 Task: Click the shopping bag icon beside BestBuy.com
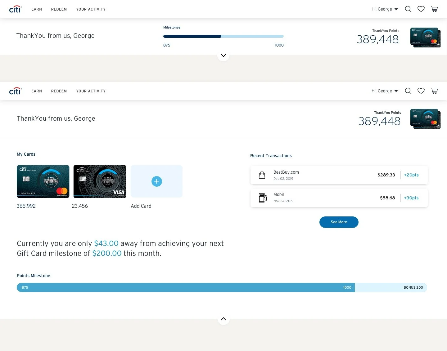pos(262,175)
